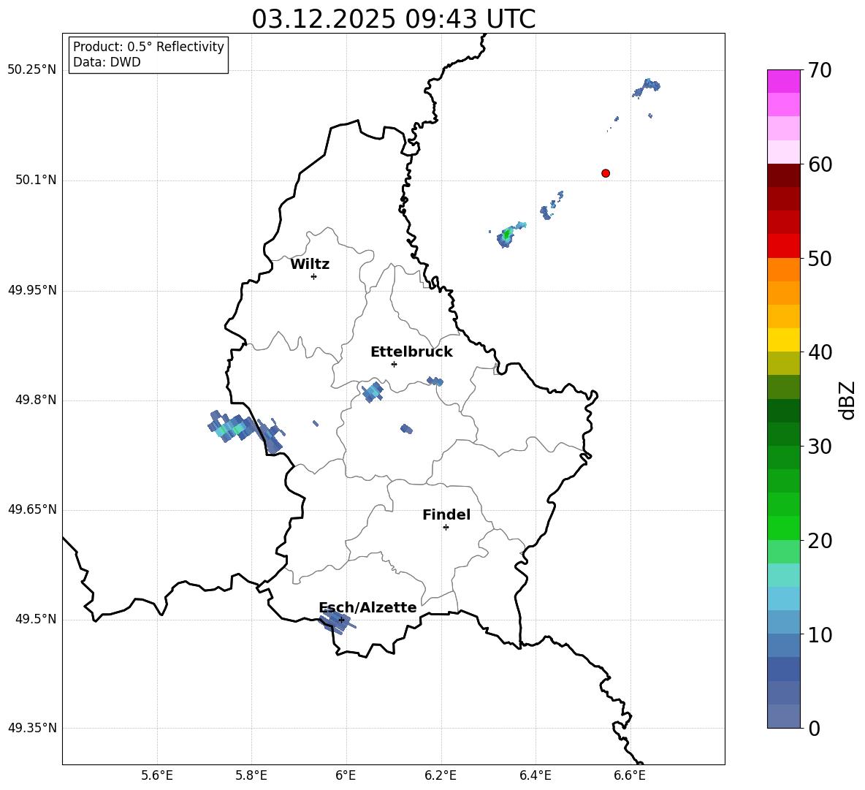This screenshot has width=865, height=790.
Task: Click the title 03.12.2025 09:43 UTC
Action: click(x=393, y=19)
